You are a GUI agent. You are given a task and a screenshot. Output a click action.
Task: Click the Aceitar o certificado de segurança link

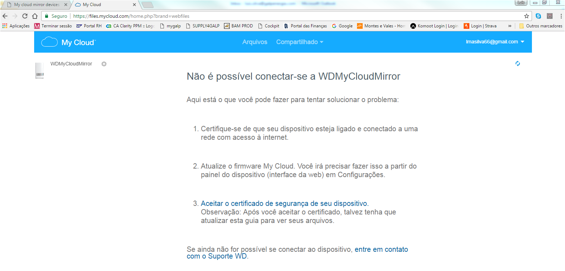(x=284, y=203)
